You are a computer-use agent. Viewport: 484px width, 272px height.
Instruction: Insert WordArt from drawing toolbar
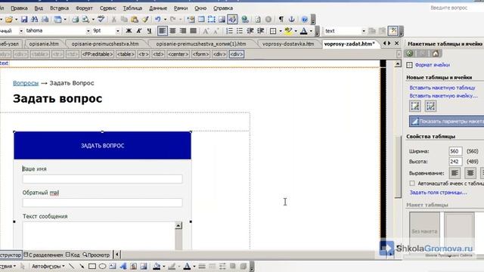point(123,266)
